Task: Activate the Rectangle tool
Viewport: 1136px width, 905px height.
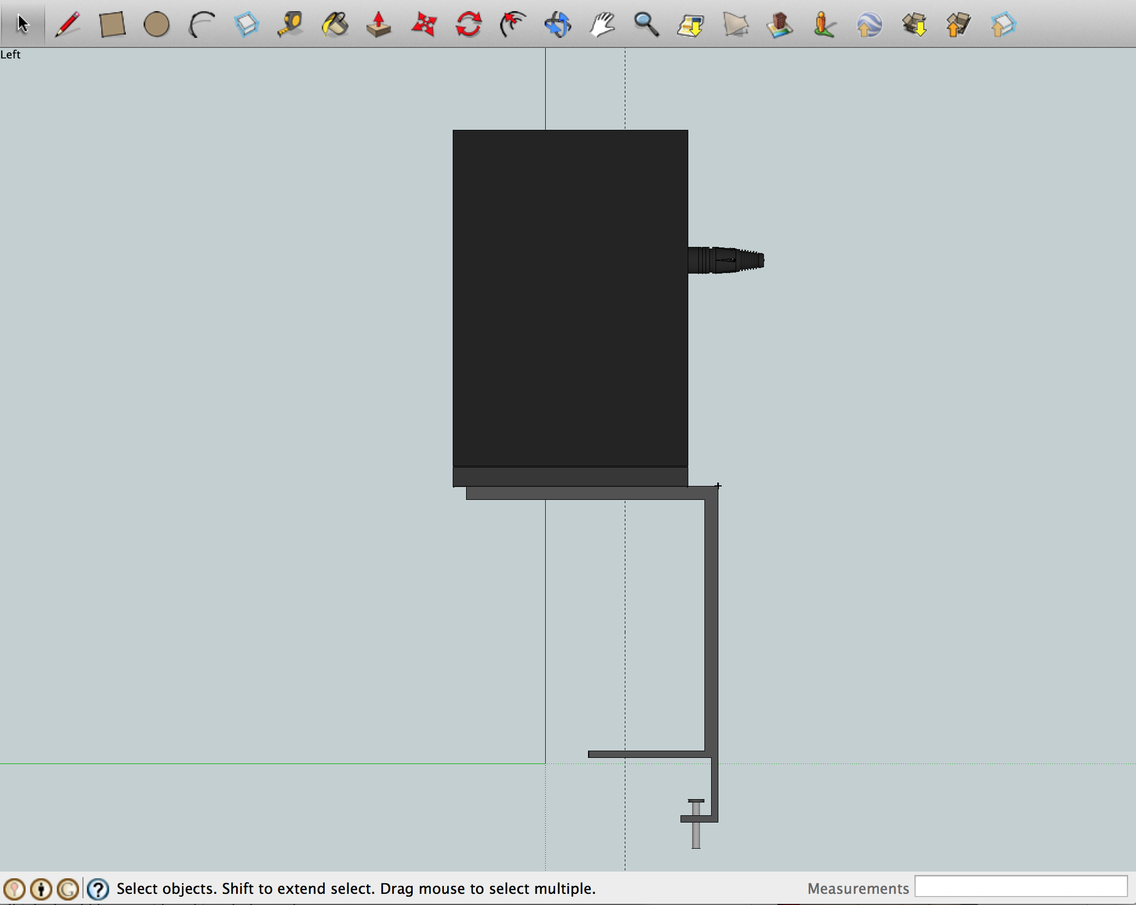Action: coord(111,25)
